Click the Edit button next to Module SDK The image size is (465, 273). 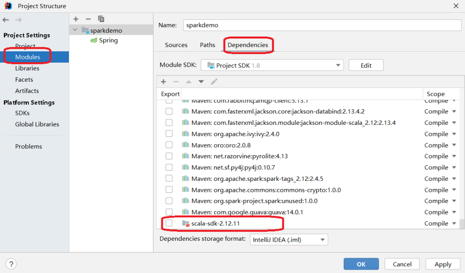click(x=366, y=65)
